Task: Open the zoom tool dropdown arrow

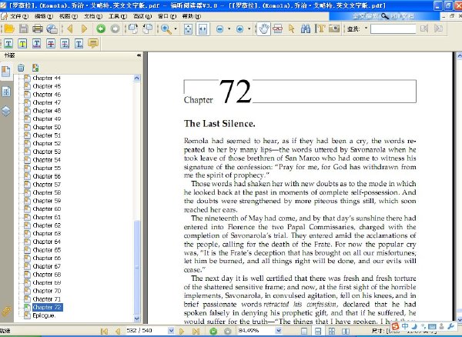Action: (176, 28)
